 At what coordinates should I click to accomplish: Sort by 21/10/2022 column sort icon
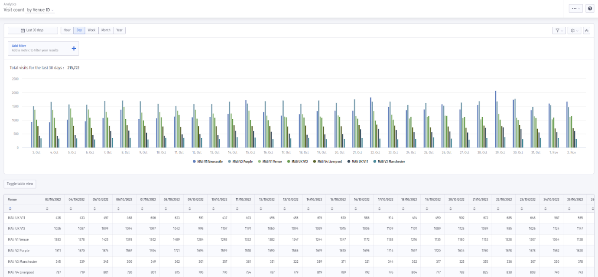click(x=473, y=209)
